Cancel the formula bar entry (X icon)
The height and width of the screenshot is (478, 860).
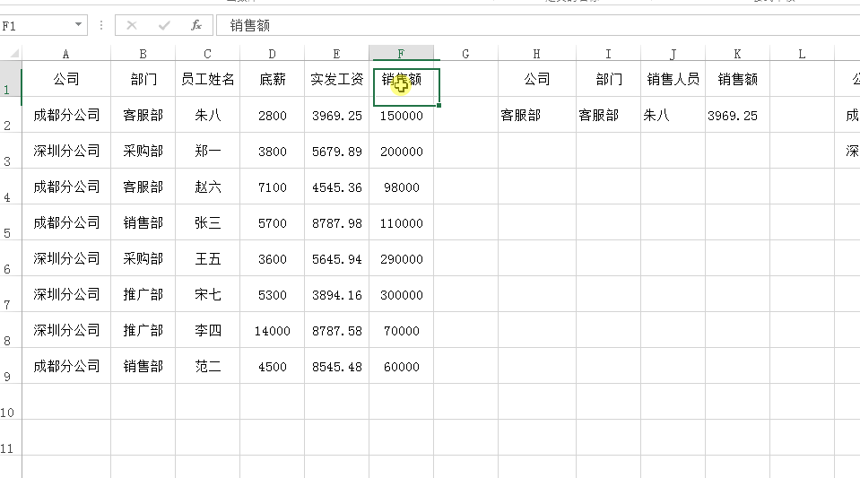pyautogui.click(x=132, y=25)
